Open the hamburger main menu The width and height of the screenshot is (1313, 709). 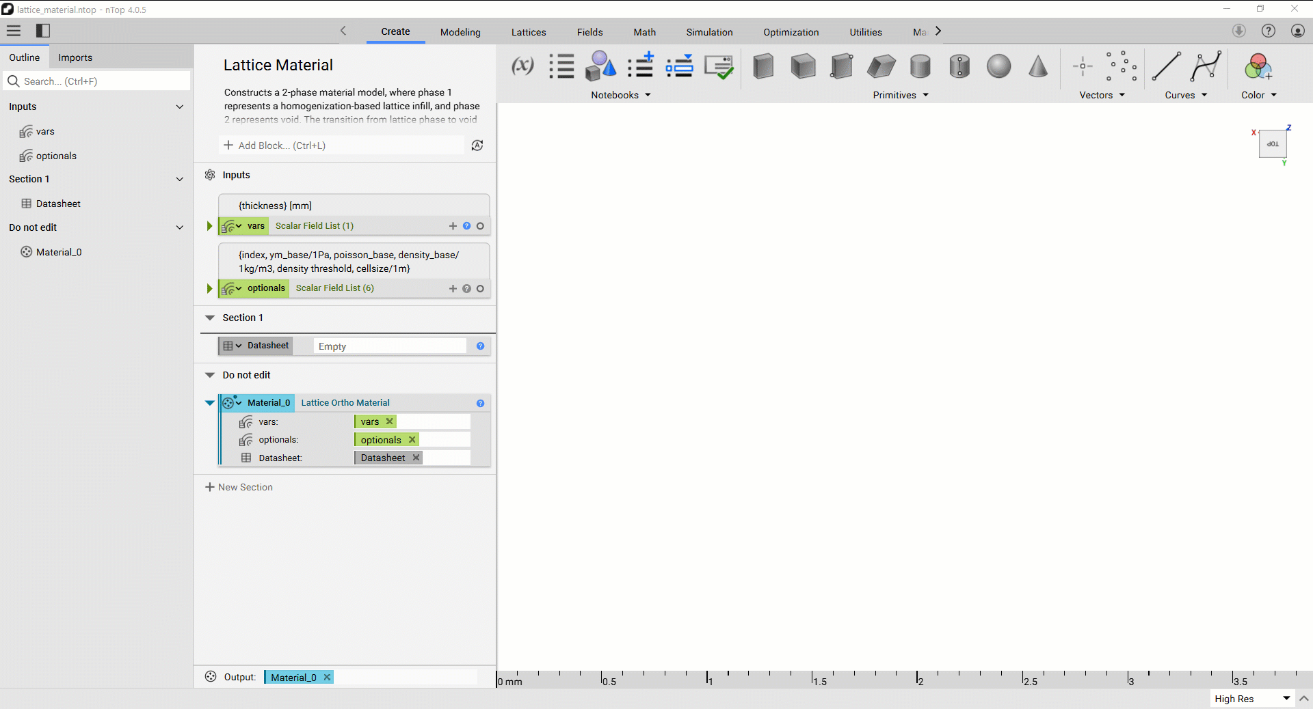coord(14,31)
